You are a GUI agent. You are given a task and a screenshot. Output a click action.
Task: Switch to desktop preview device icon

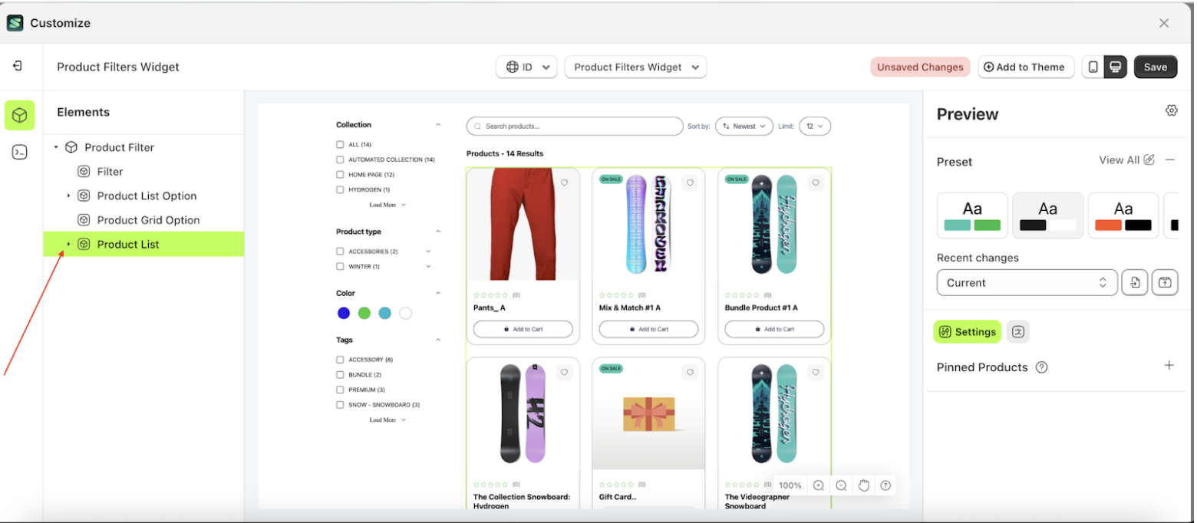click(x=1115, y=67)
